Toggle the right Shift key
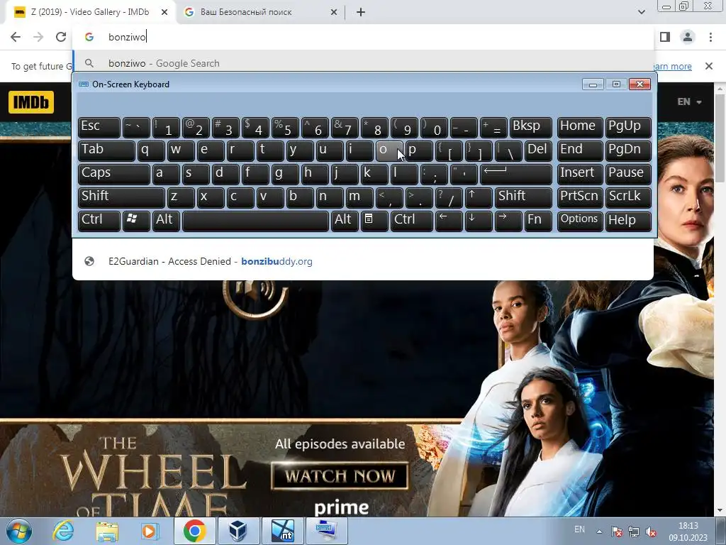Image resolution: width=726 pixels, height=545 pixels. 523,197
